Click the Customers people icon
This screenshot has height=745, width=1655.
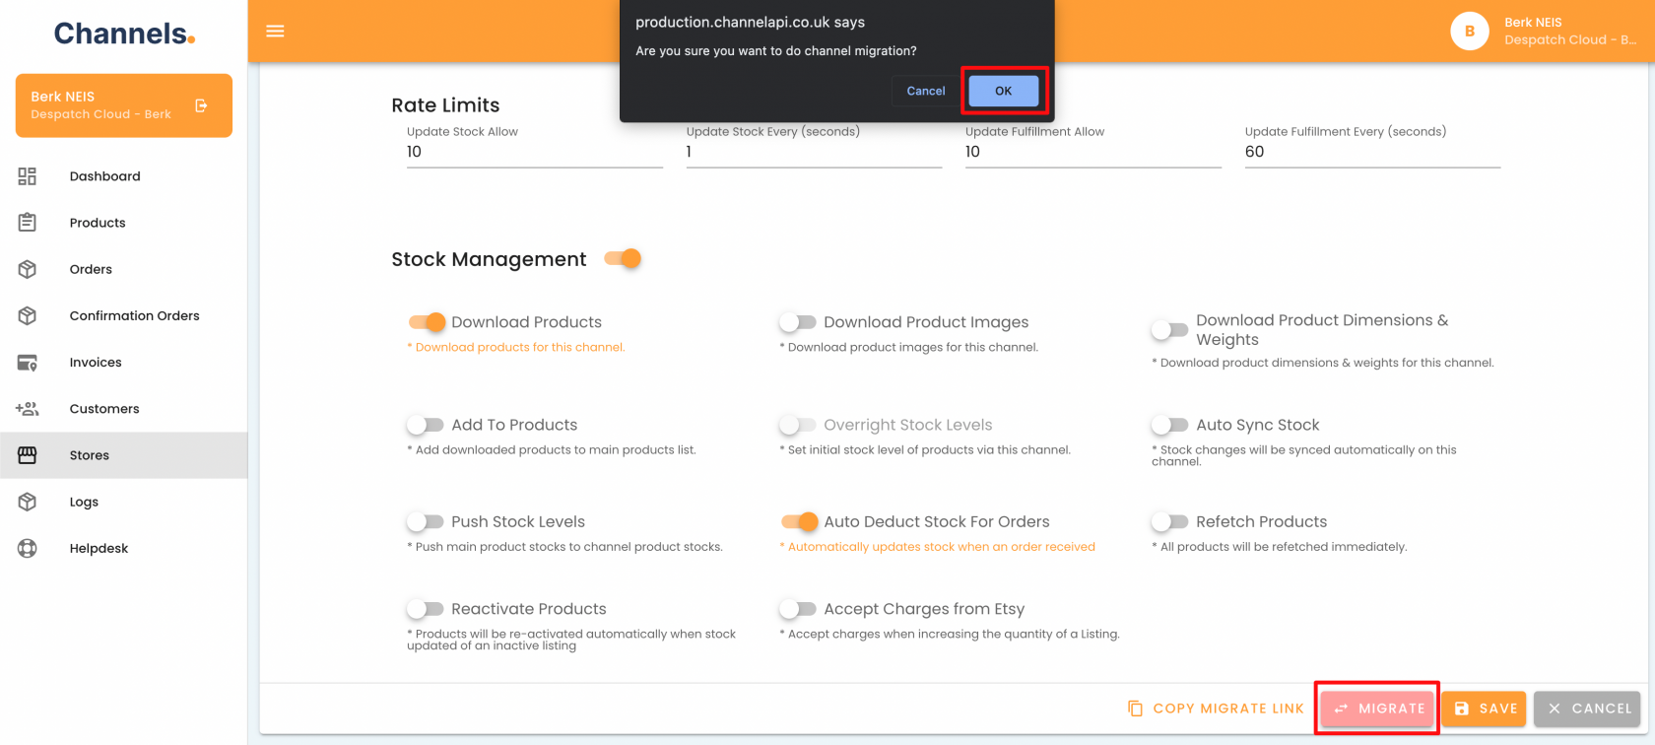tap(28, 409)
